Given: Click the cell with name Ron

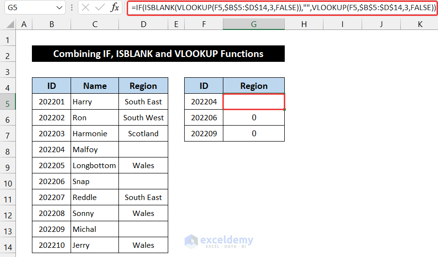Looking at the screenshot, I should [95, 117].
